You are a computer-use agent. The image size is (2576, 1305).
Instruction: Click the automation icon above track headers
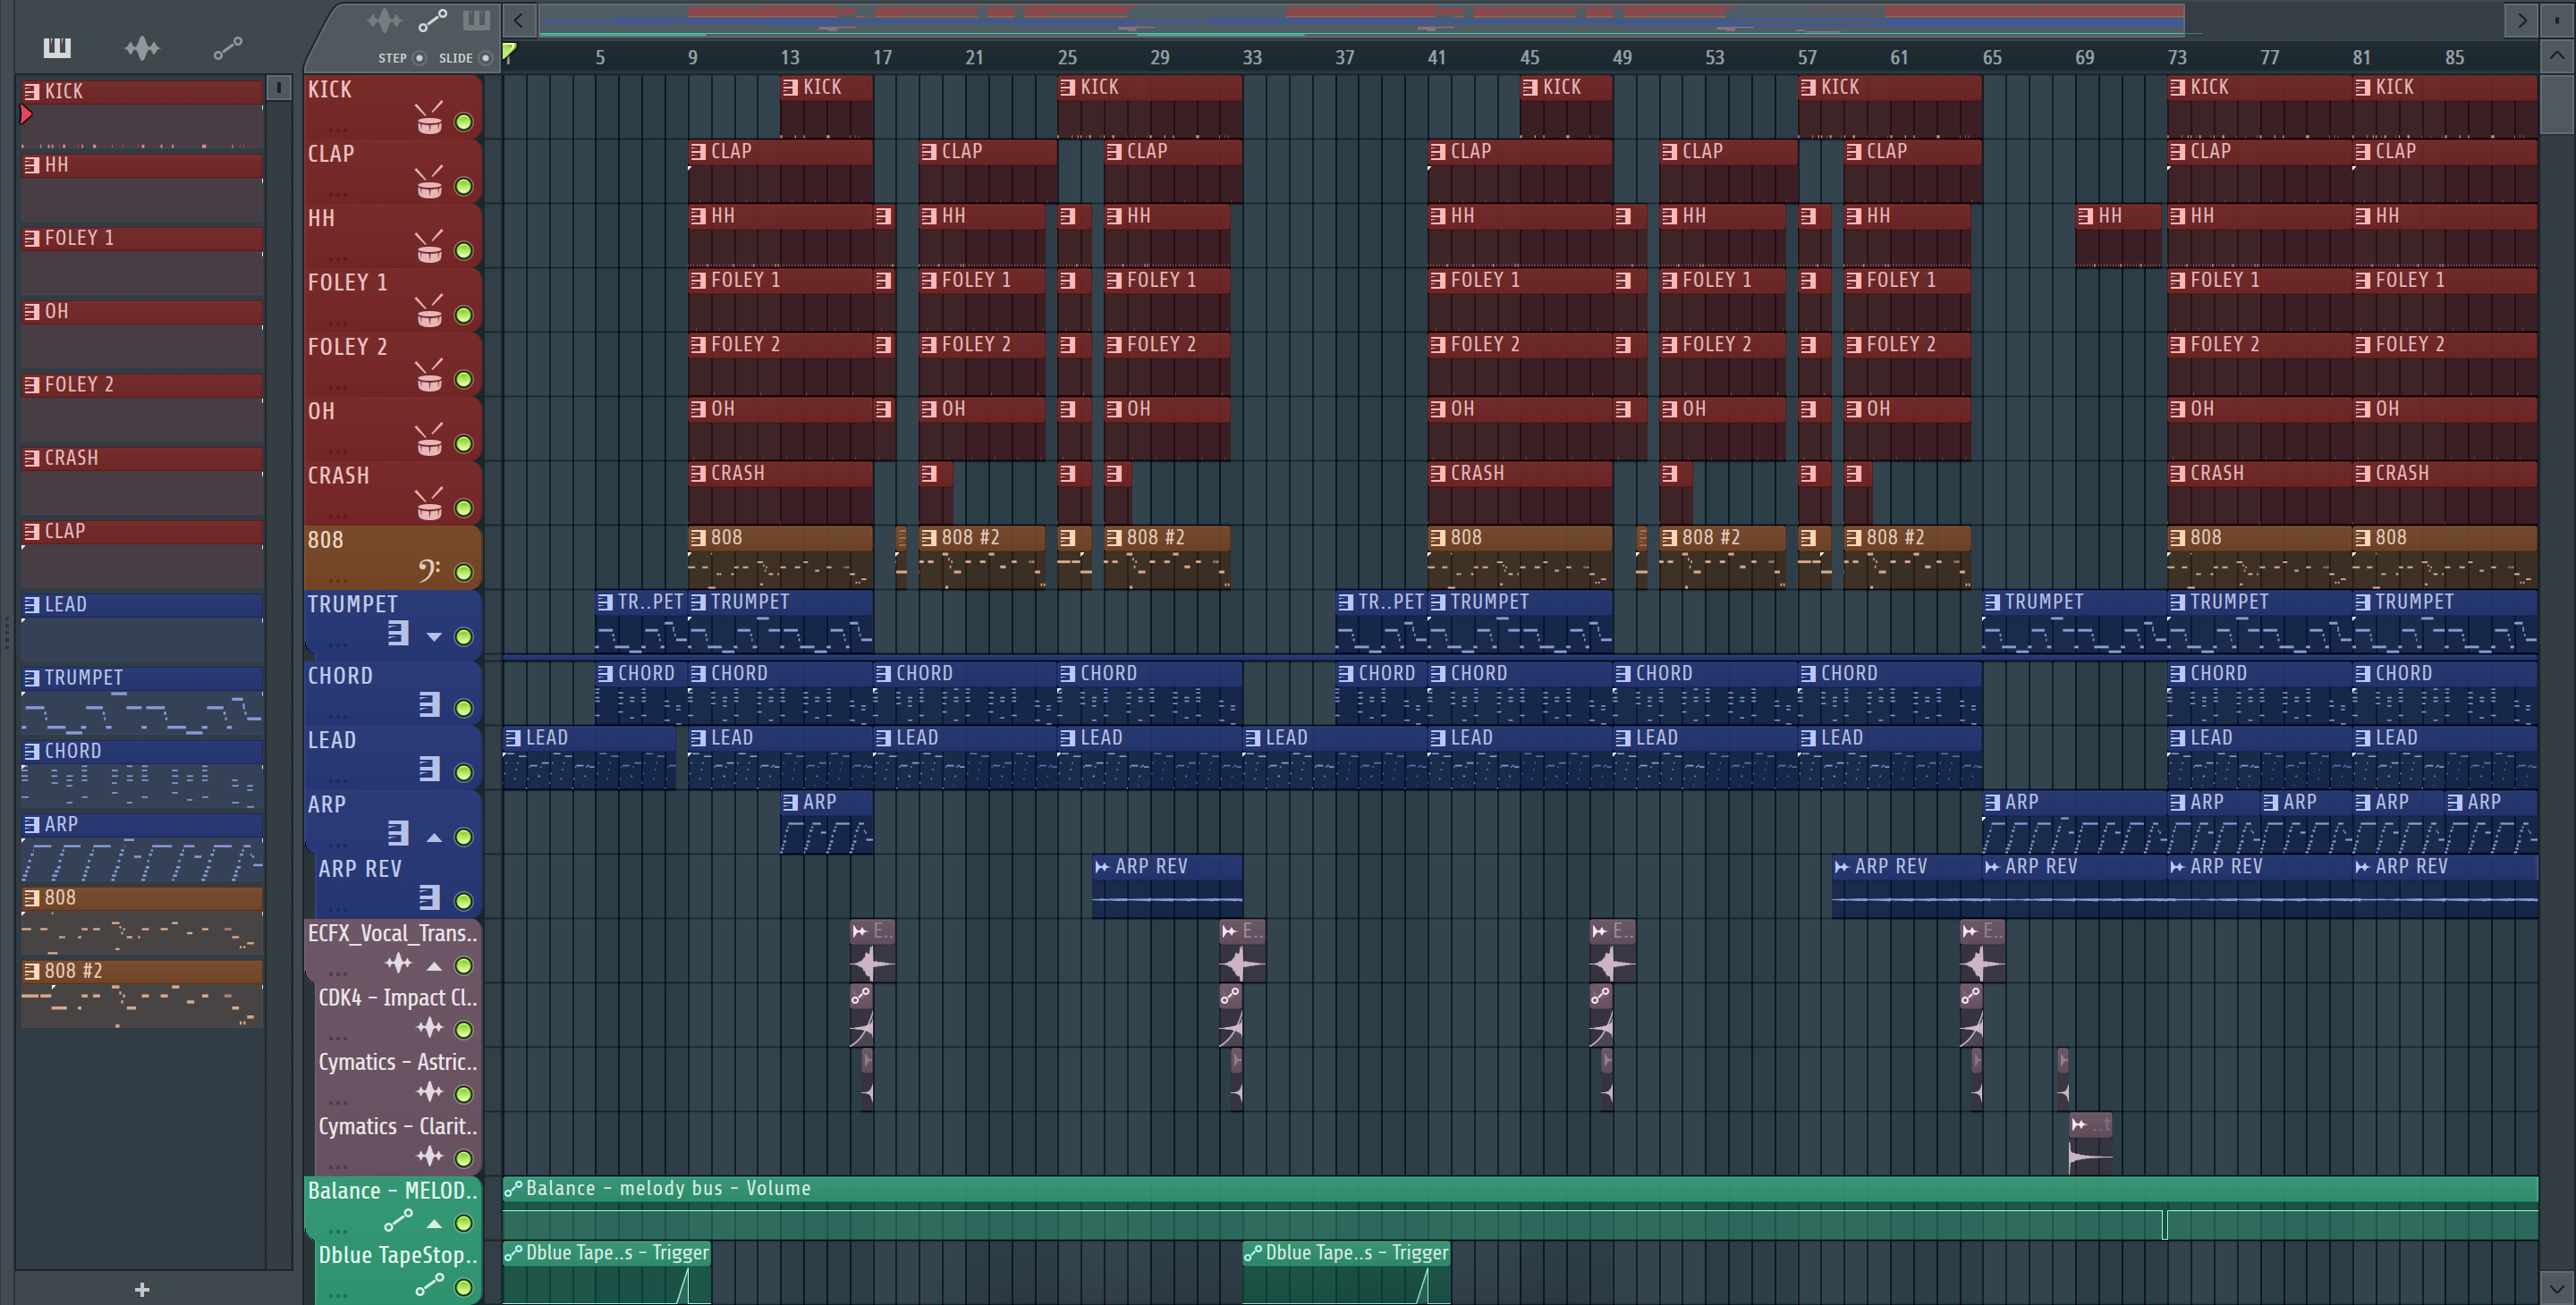click(x=432, y=19)
